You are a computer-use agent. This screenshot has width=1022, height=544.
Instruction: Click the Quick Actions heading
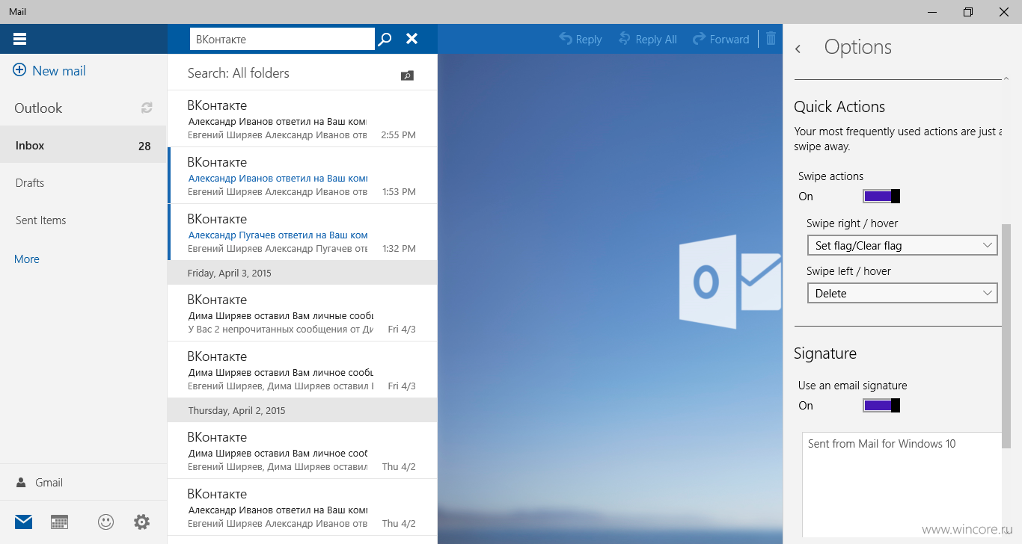839,107
